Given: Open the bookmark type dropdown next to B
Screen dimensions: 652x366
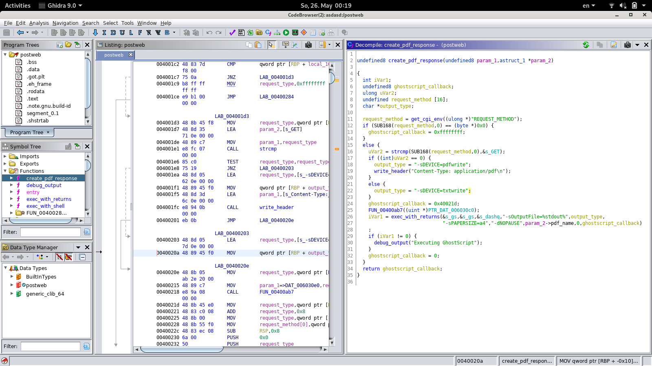Looking at the screenshot, I should pyautogui.click(x=174, y=33).
